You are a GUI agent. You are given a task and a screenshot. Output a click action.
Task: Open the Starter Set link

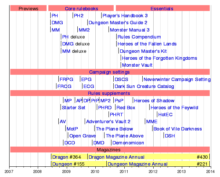[x=74, y=108]
